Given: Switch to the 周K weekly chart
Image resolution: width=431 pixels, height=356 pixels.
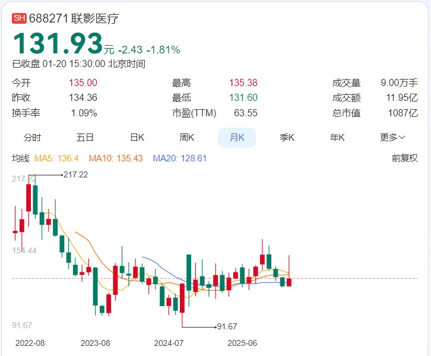Looking at the screenshot, I should click(187, 138).
